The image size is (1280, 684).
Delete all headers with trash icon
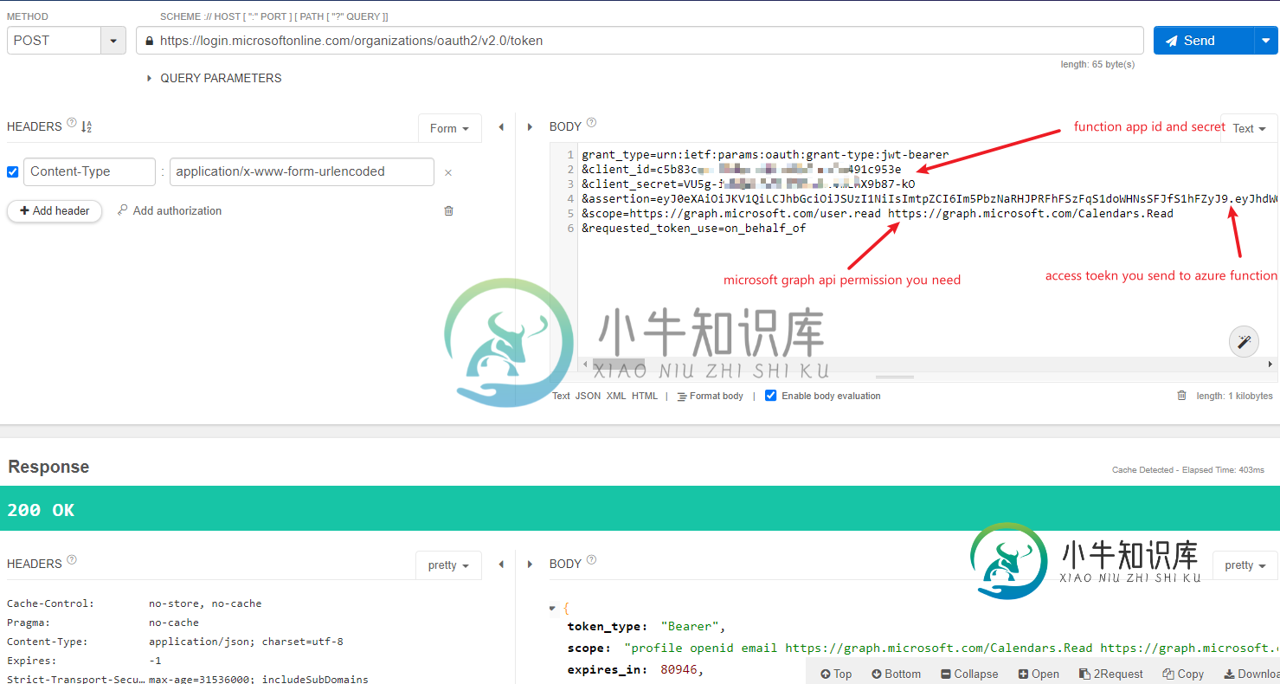(448, 210)
